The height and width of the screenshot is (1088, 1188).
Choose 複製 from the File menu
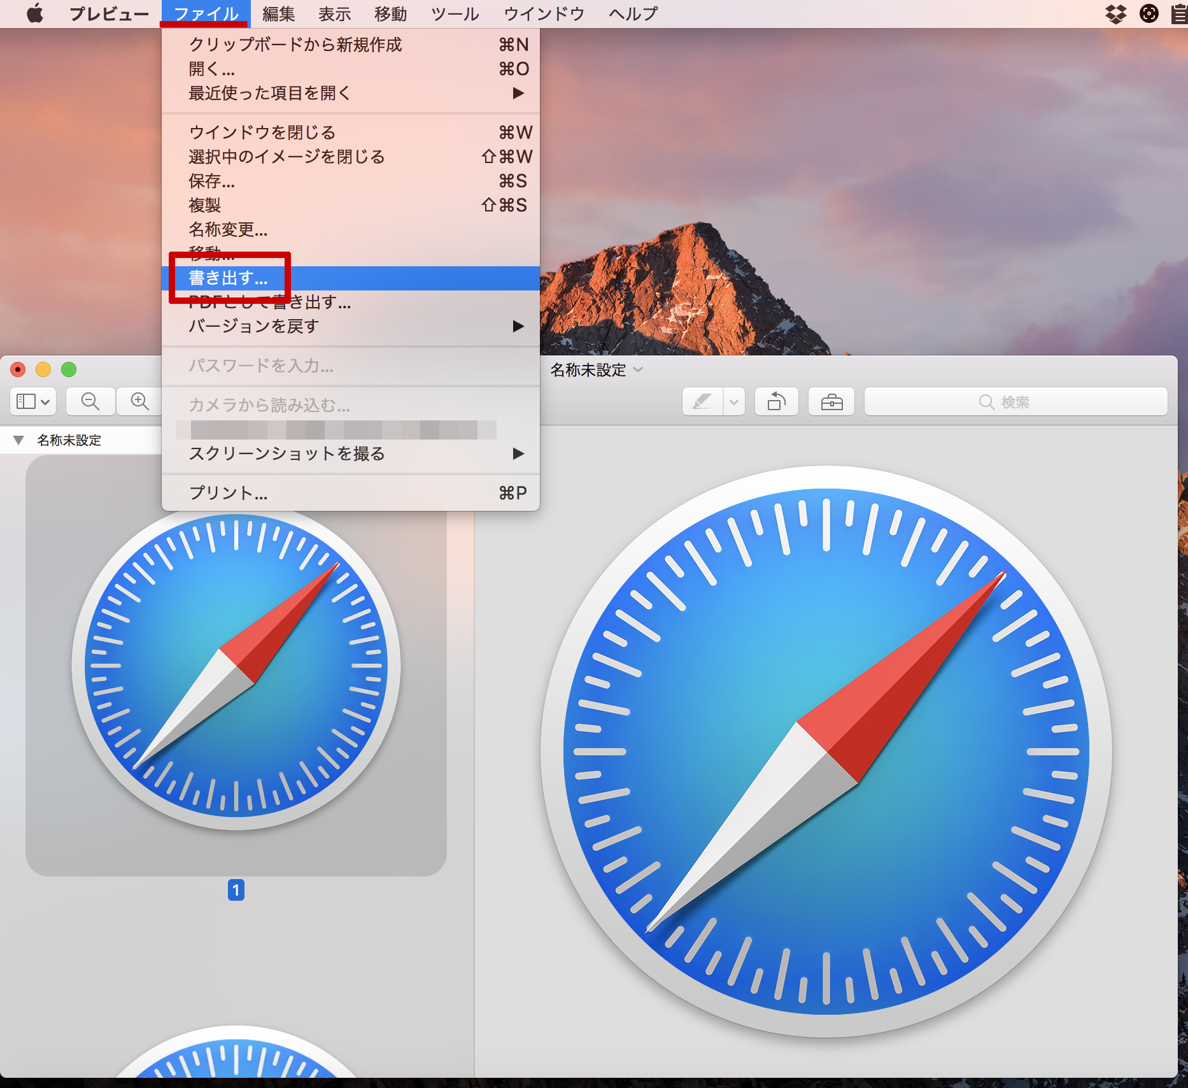pos(351,205)
